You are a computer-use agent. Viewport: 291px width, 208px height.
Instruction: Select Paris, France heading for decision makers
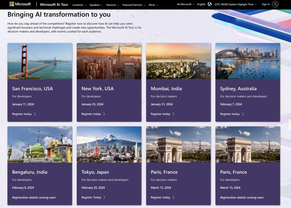click(164, 172)
